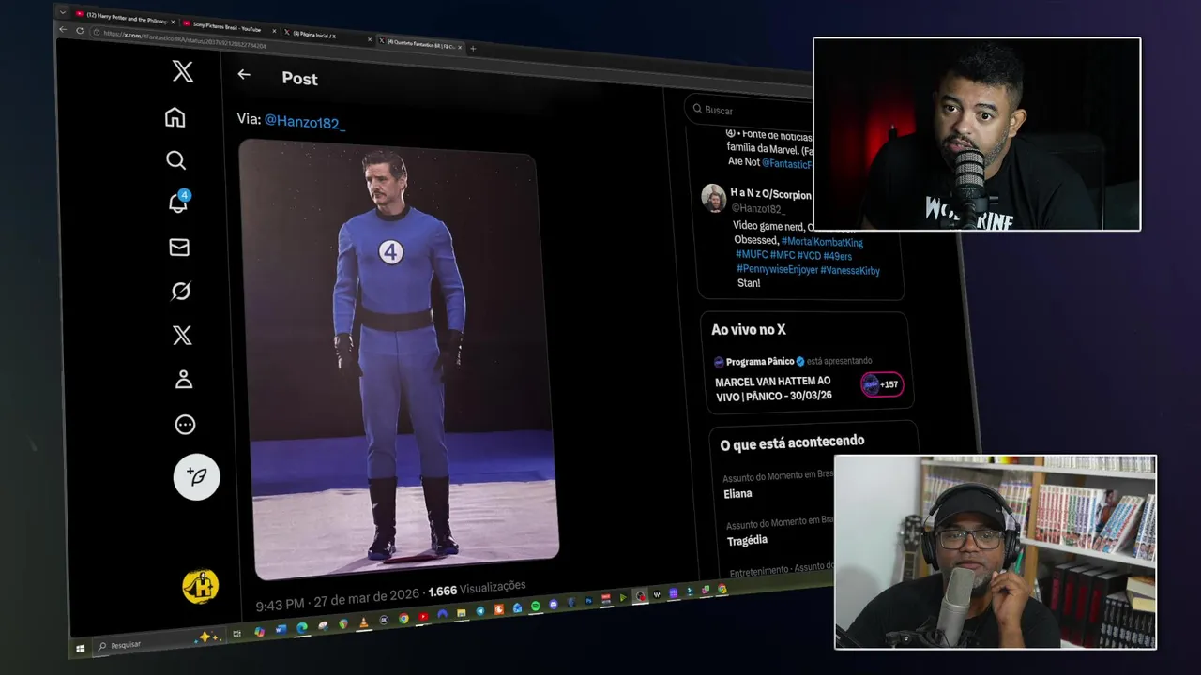Open account switcher yellow avatar
1201x675 pixels.
point(201,586)
